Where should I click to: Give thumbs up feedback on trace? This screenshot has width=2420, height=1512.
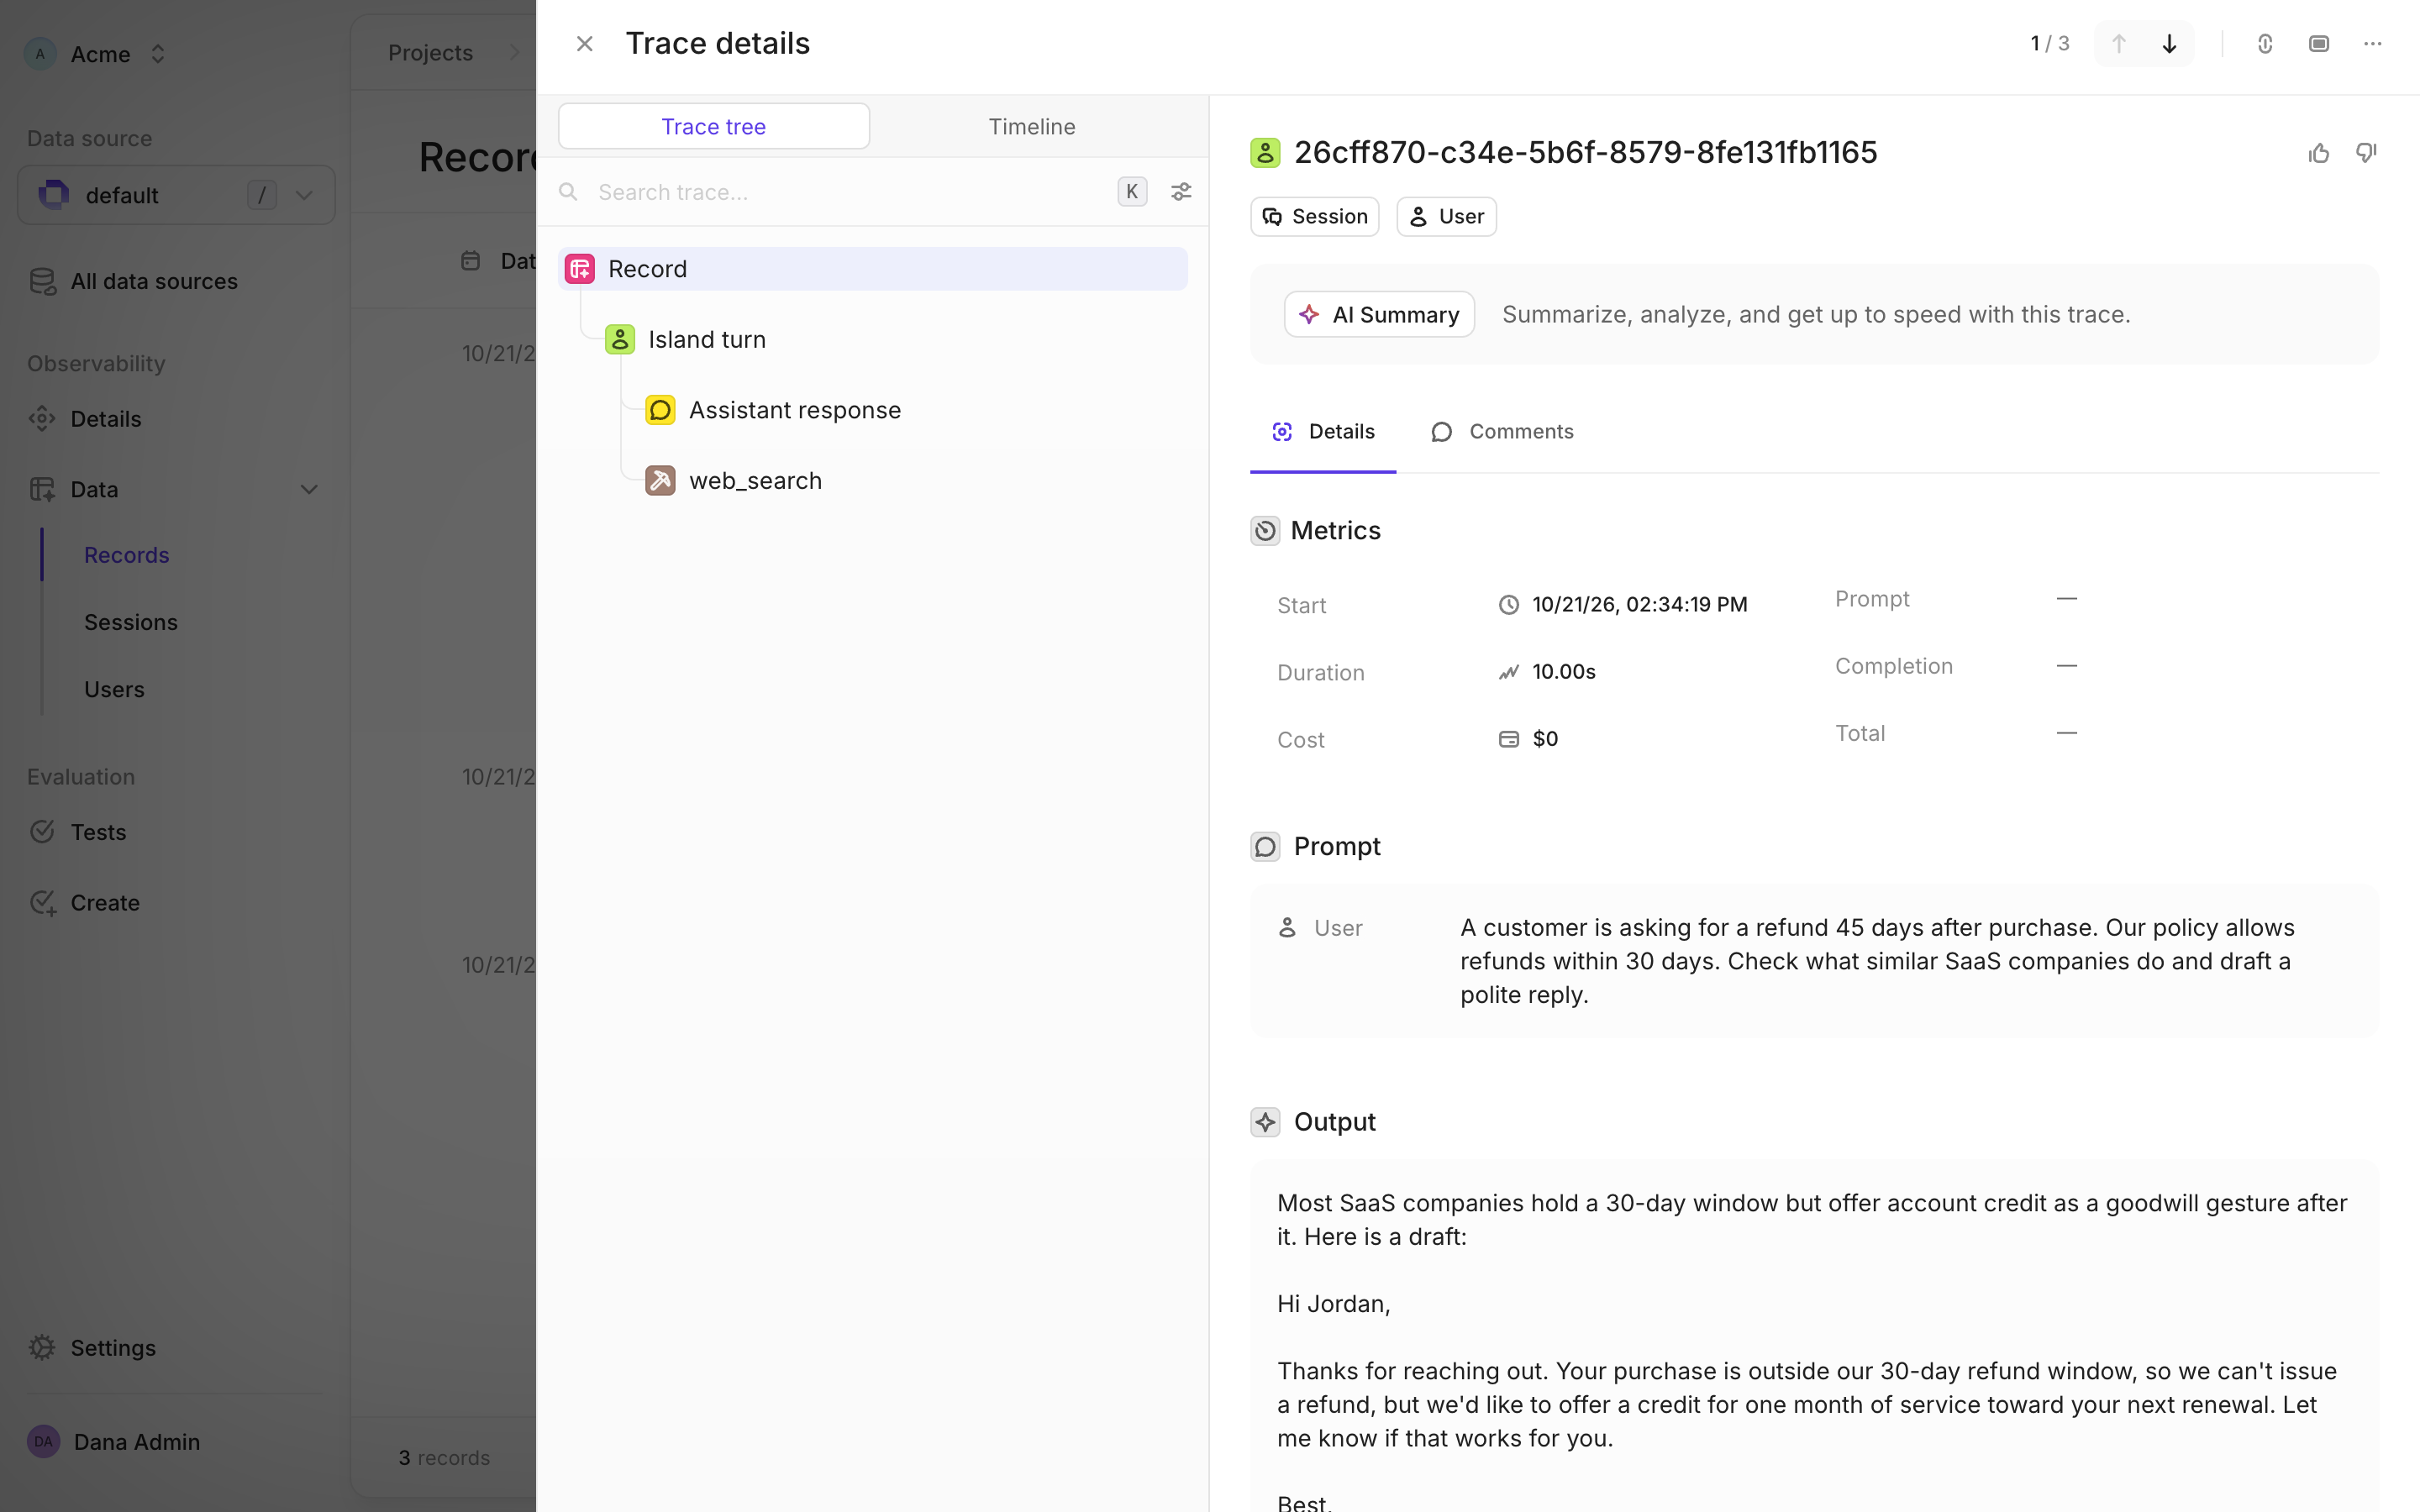(2318, 153)
